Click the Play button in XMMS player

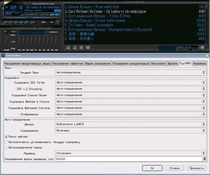[11, 22]
